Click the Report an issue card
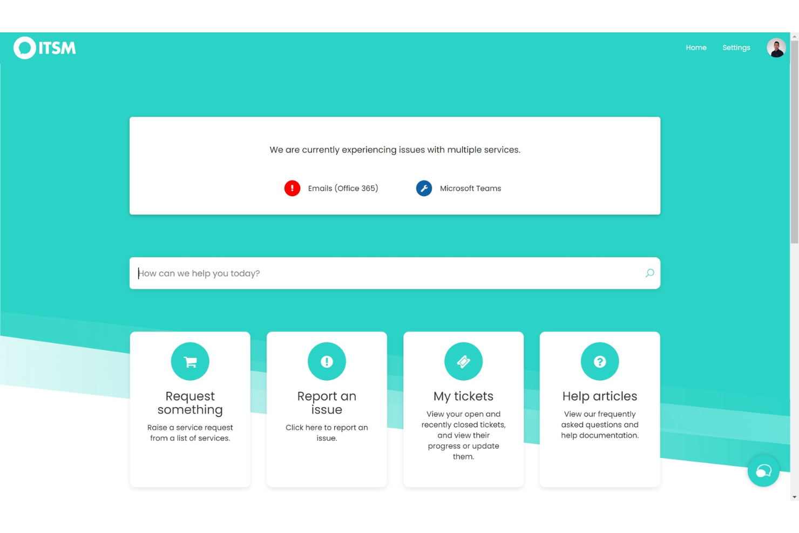 [327, 409]
